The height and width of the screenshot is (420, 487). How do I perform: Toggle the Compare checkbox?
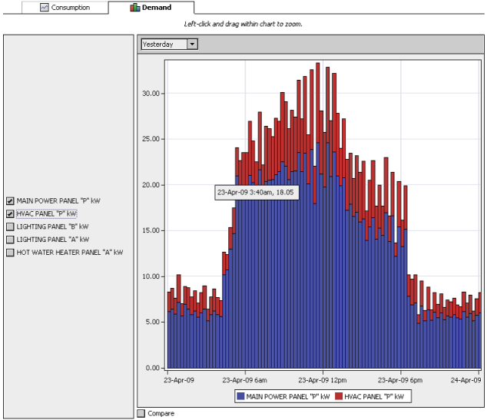[x=141, y=413]
